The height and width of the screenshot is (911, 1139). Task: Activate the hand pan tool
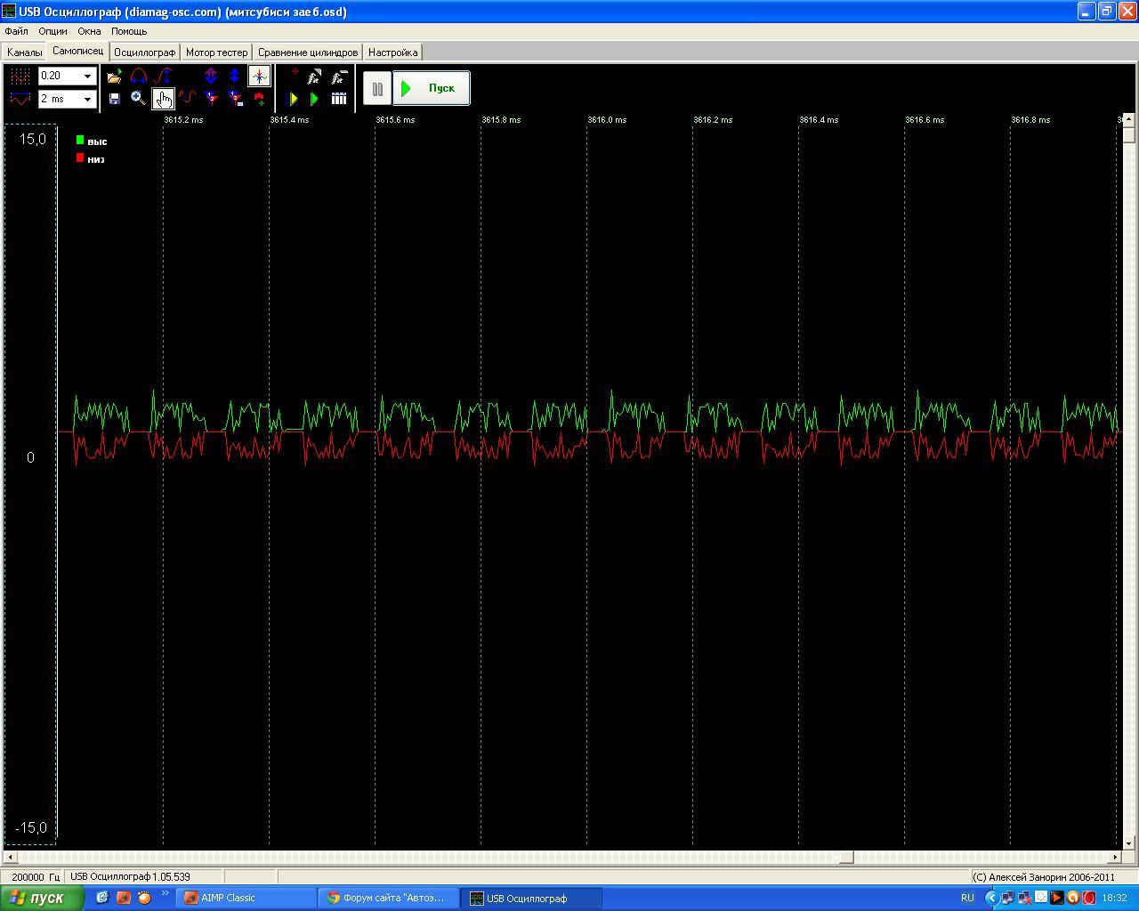click(163, 99)
